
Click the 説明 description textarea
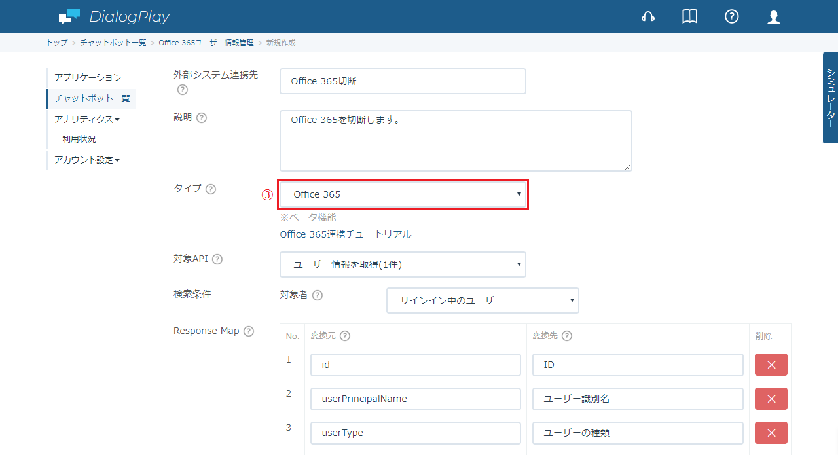(456, 141)
